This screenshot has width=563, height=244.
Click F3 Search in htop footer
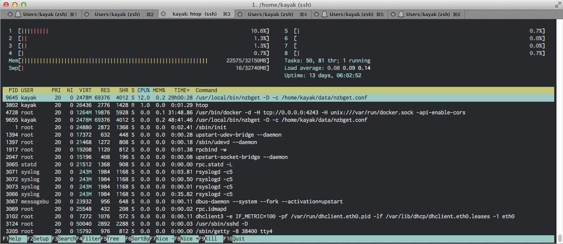(x=63, y=239)
